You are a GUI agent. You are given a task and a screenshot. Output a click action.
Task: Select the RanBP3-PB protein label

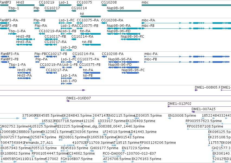click(x=10, y=59)
